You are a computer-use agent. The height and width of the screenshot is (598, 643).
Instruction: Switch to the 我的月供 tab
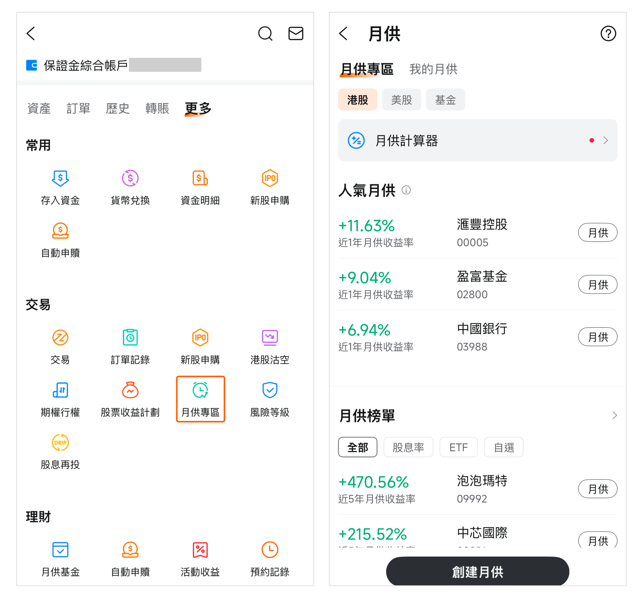[433, 69]
